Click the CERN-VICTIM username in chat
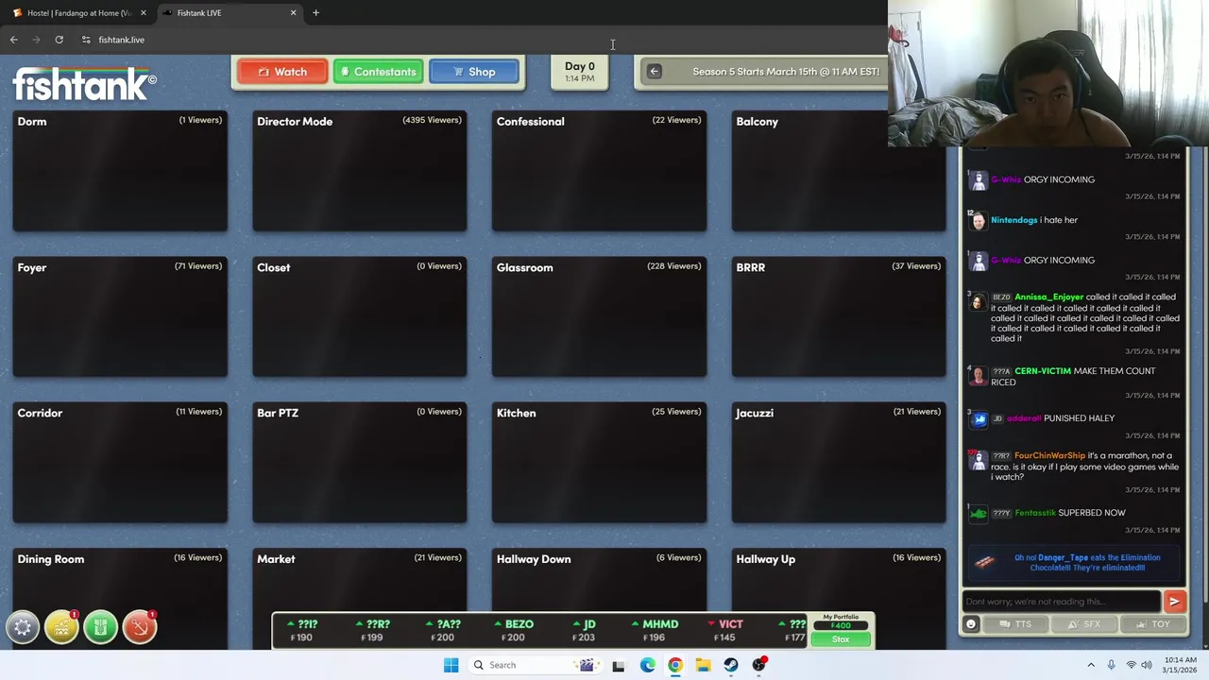The height and width of the screenshot is (680, 1209). point(1043,371)
